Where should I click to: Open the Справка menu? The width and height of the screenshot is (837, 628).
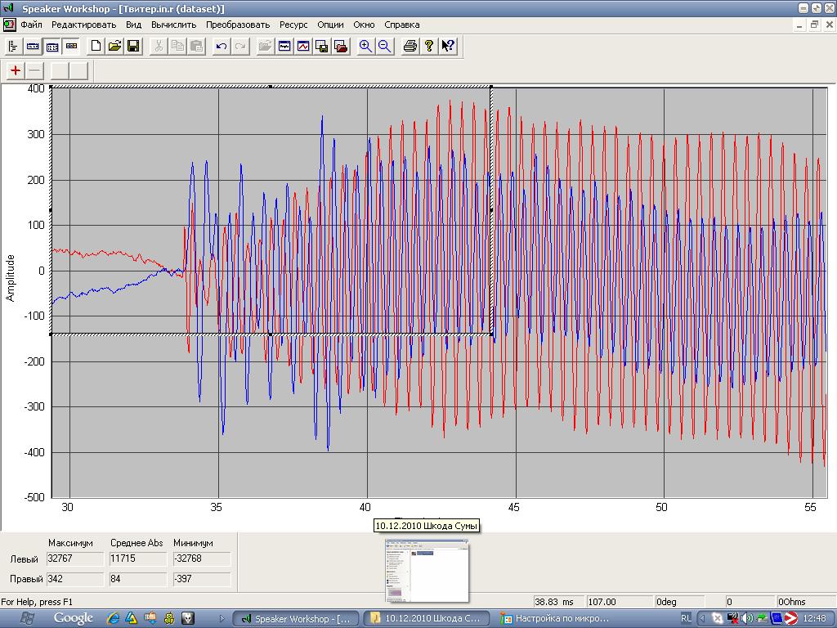pos(401,25)
